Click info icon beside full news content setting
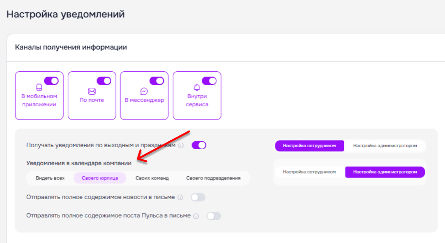This screenshot has height=243, width=445. click(x=180, y=197)
